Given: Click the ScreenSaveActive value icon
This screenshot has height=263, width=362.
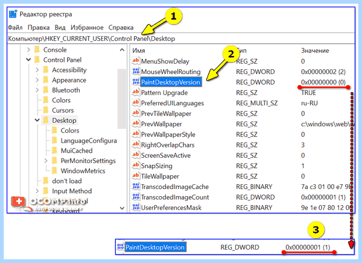Looking at the screenshot, I should tap(136, 155).
